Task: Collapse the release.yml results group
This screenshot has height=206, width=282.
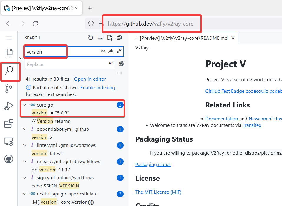Action: coord(25,162)
